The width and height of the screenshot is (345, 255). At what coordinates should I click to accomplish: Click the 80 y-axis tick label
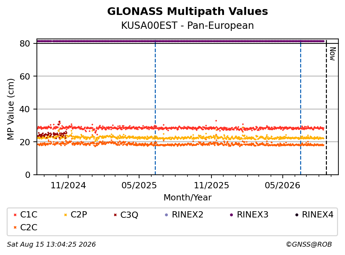(25, 43)
